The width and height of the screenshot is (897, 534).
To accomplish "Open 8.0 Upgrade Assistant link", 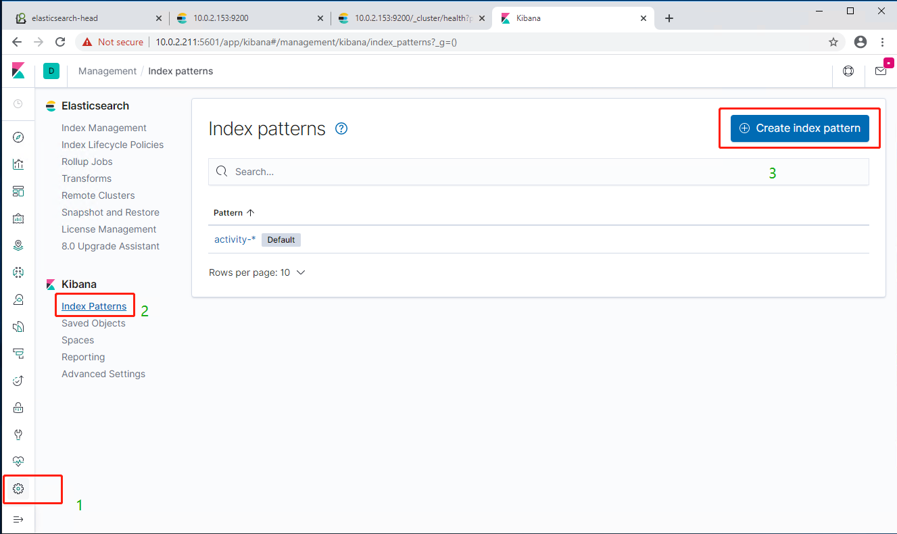I will pos(110,246).
